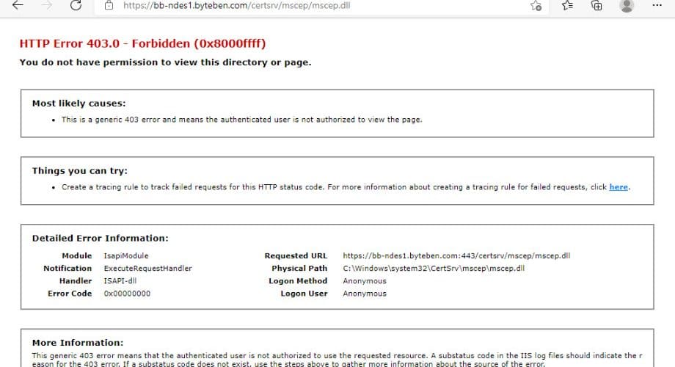Click the IsapiModule value
This screenshot has width=675, height=367.
126,256
